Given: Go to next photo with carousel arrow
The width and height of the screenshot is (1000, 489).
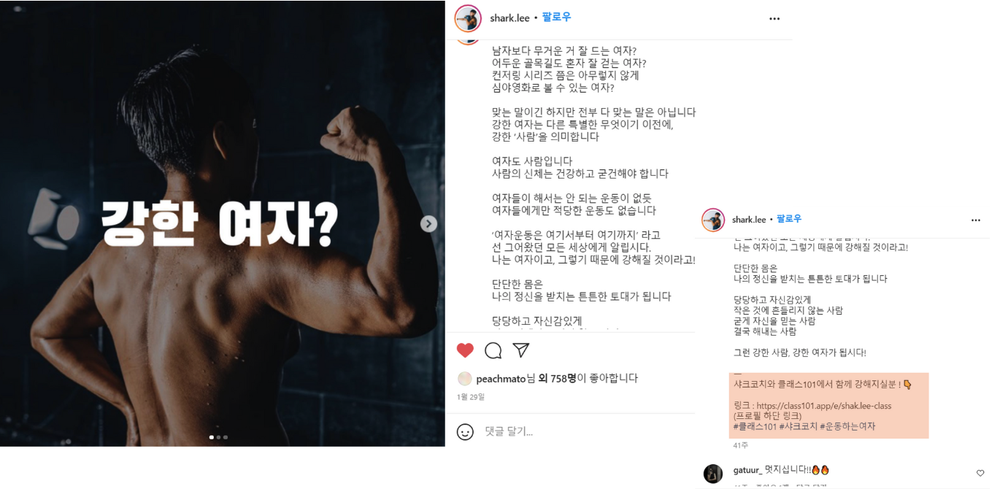Looking at the screenshot, I should [x=429, y=224].
